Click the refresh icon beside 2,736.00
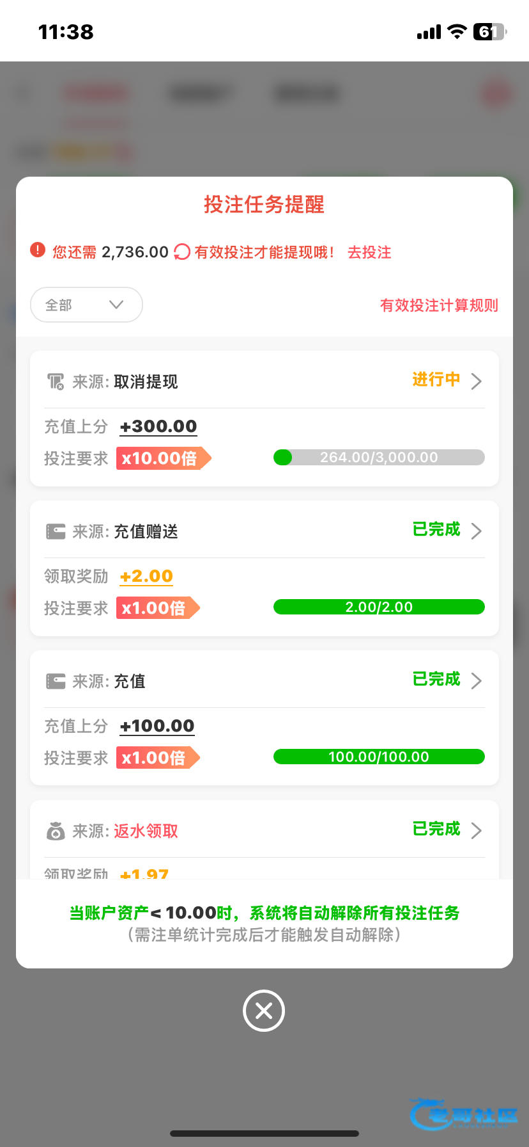 pyautogui.click(x=182, y=252)
